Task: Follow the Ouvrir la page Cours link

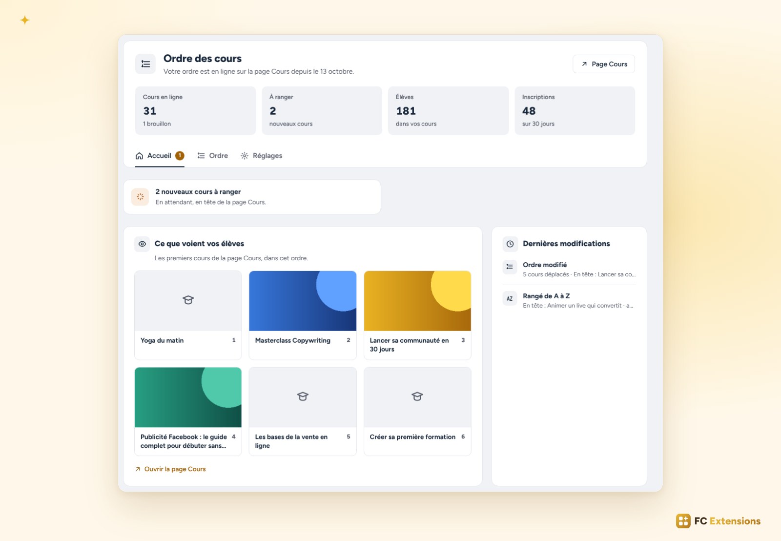Action: pos(170,469)
